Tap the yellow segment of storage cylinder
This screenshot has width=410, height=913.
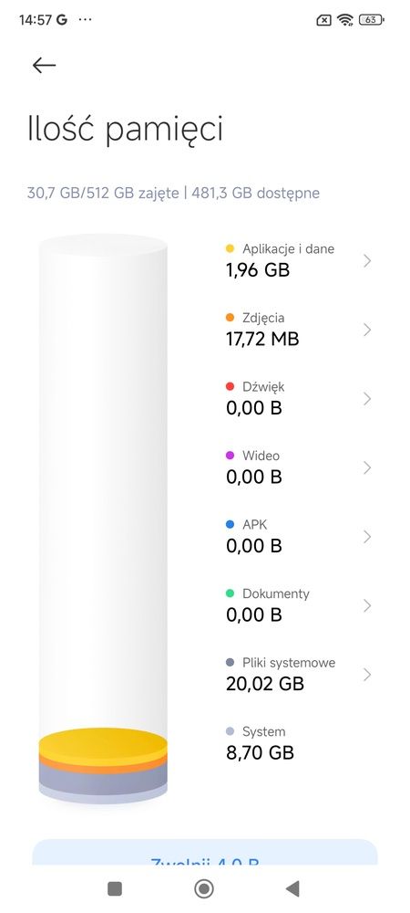pos(103,741)
